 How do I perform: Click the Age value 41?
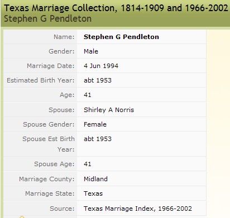(x=87, y=95)
